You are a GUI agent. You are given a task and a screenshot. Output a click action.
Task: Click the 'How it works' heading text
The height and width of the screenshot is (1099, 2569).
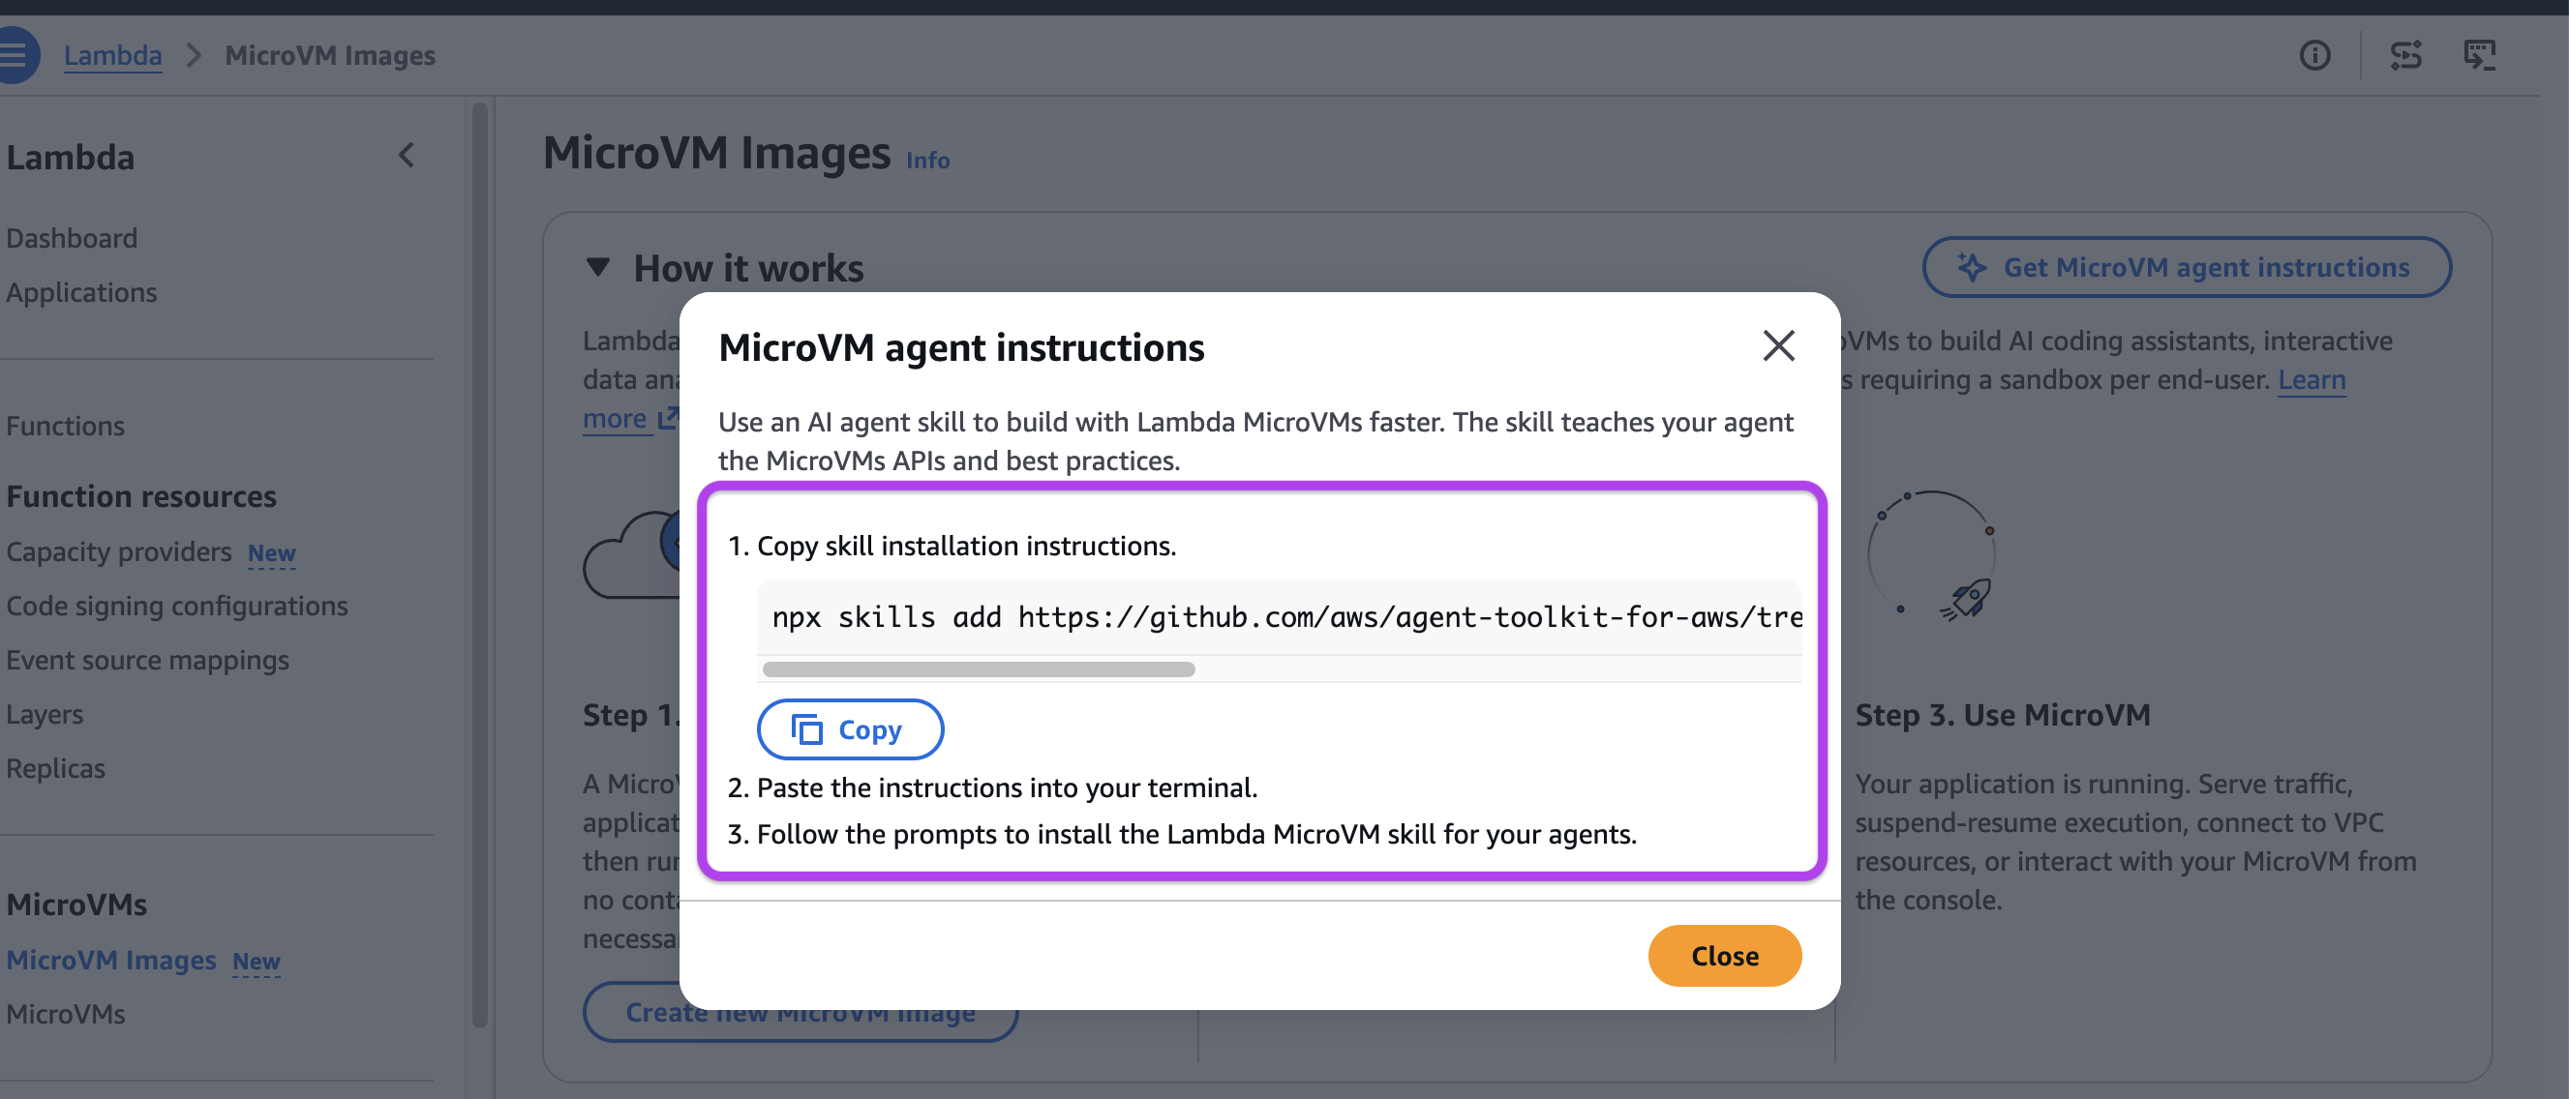pyautogui.click(x=749, y=268)
